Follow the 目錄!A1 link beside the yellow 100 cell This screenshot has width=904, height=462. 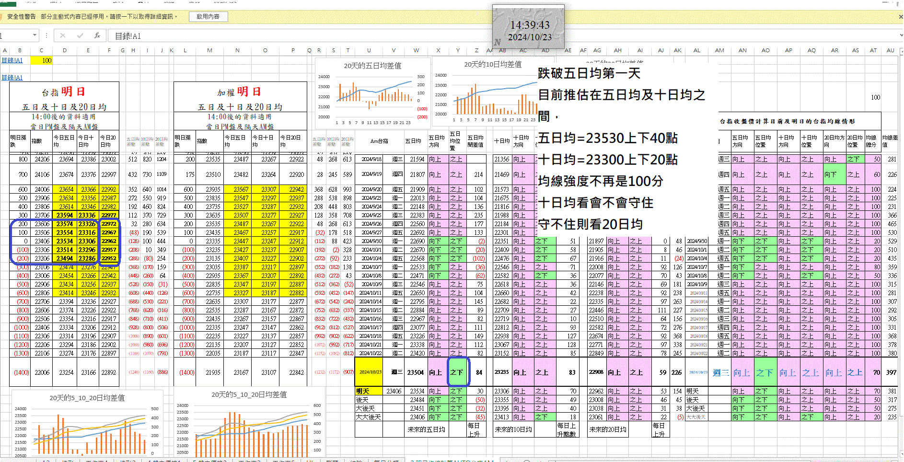click(12, 60)
